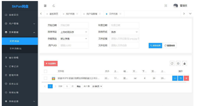Image resolution: width=198 pixels, height=106 pixels.
Task: Close the 文件列表 tab
Action: point(120,14)
